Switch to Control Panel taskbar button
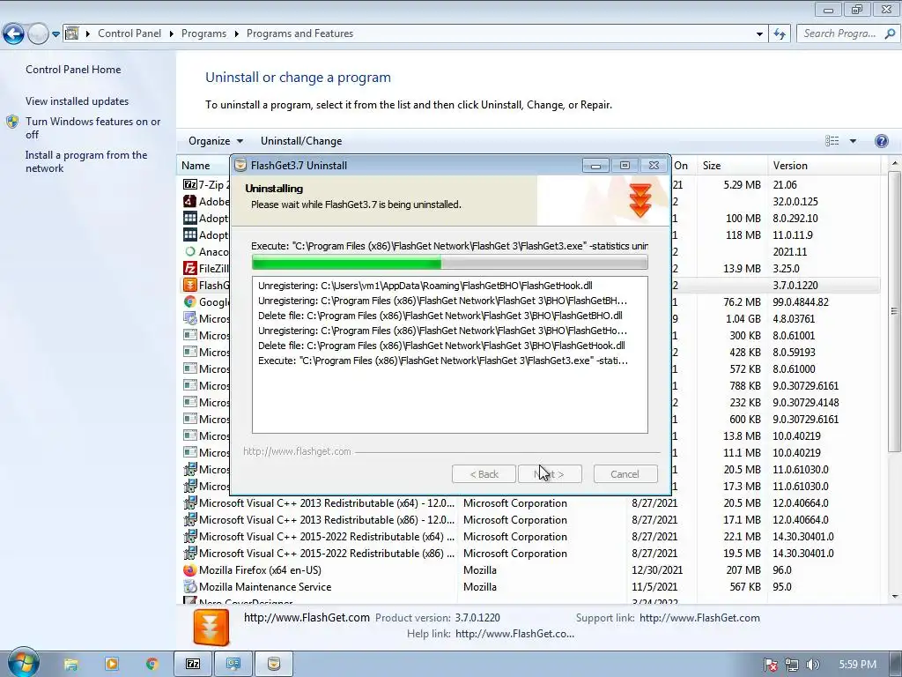Screen dimensions: 902x677 pyautogui.click(x=233, y=665)
